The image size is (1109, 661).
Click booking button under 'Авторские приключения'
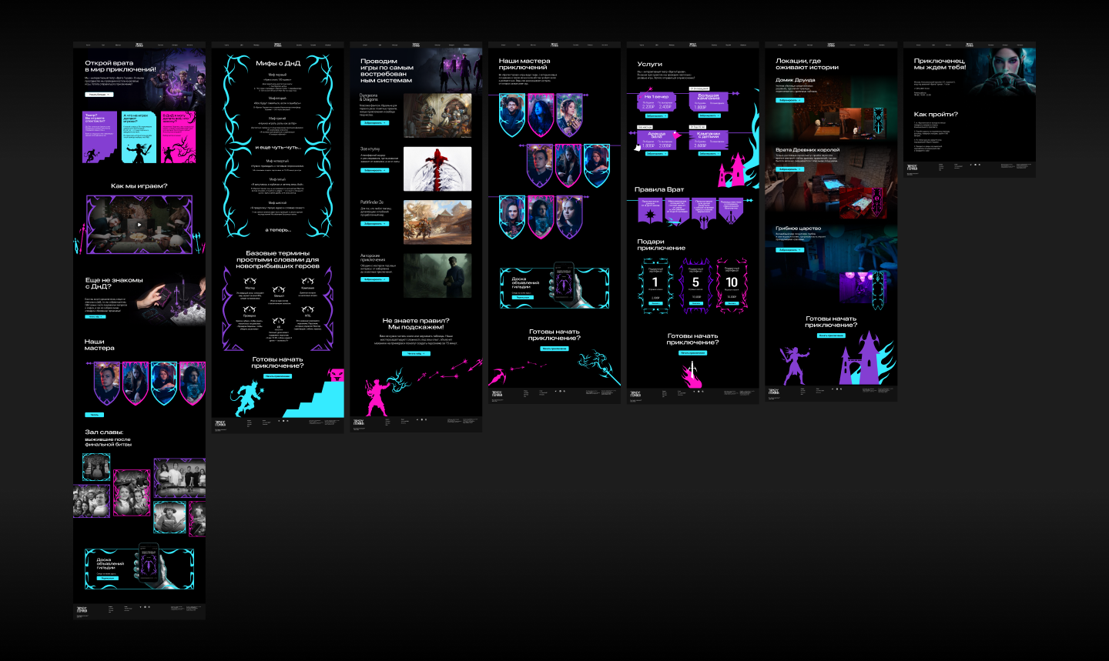tap(374, 279)
